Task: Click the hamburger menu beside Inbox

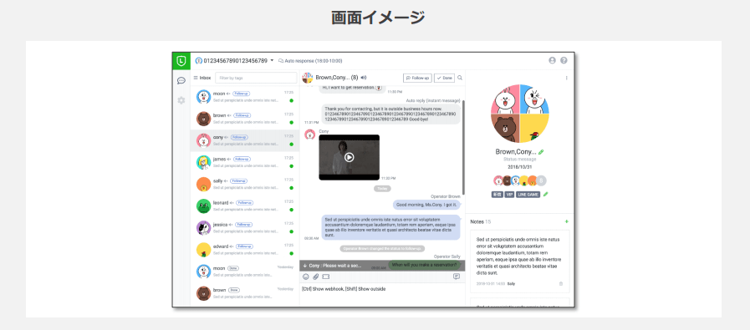Action: pos(196,78)
